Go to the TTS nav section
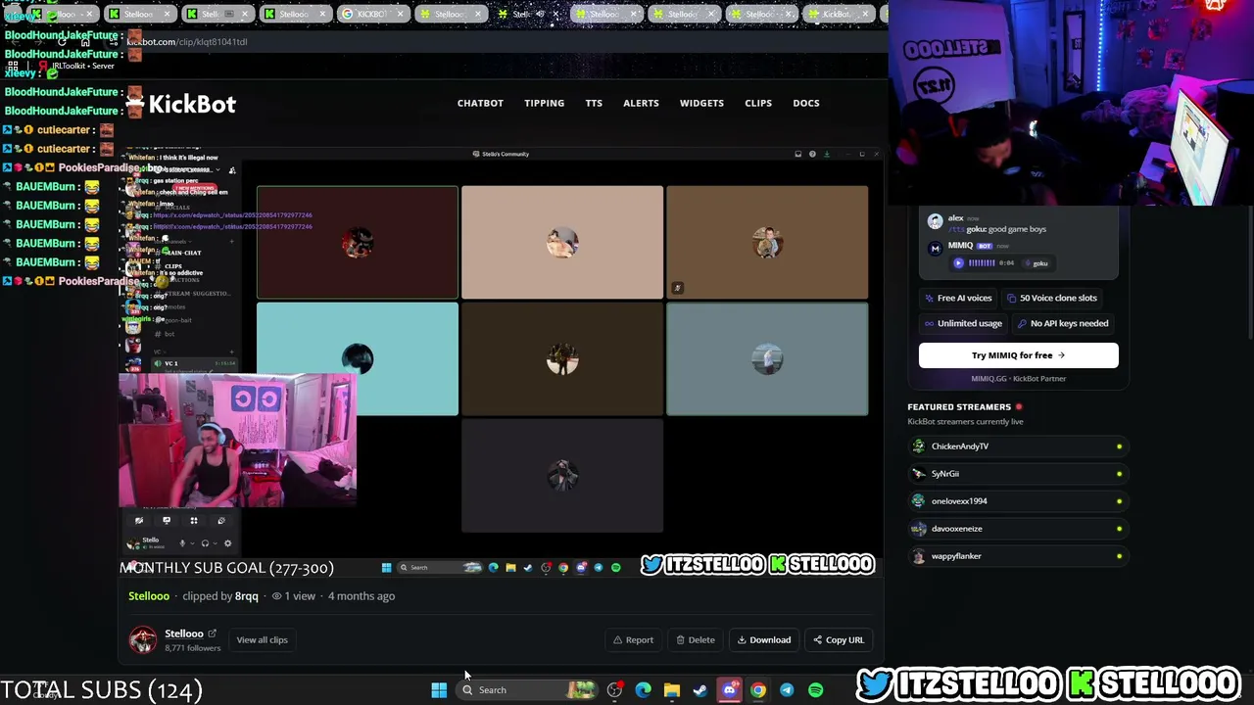 [x=594, y=103]
